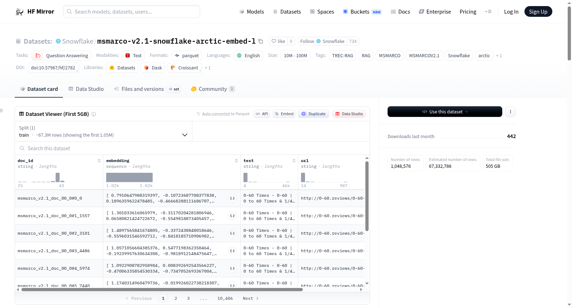This screenshot has width=572, height=308.
Task: Jump to last page 10,486
Action: (225, 298)
